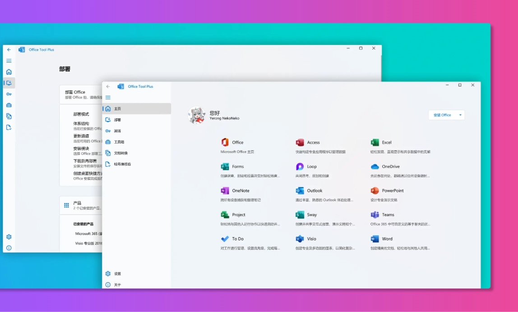Open 设置 at the navigation bottom

tap(137, 273)
